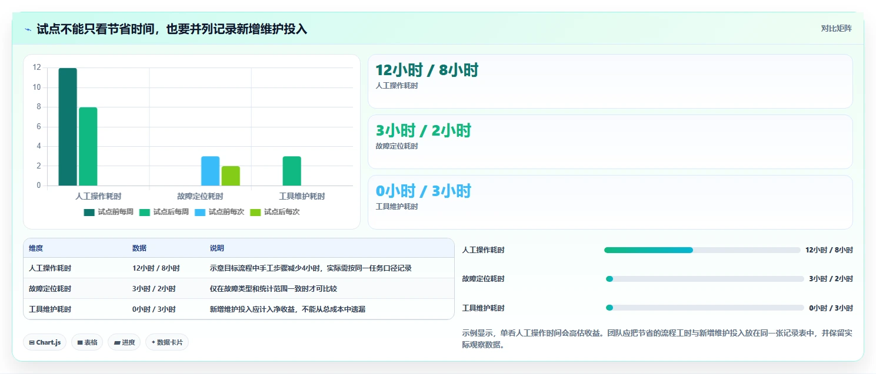This screenshot has height=374, width=876.
Task: Click the 工具维护耗时 progress bar
Action: point(705,308)
